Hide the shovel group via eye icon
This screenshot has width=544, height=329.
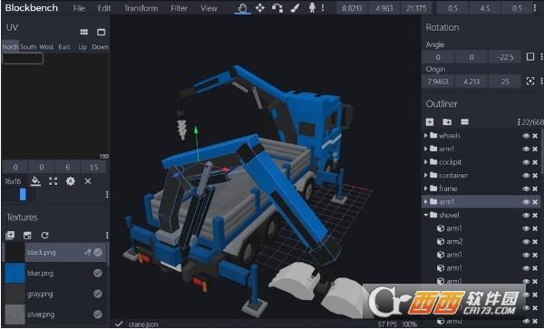click(526, 216)
